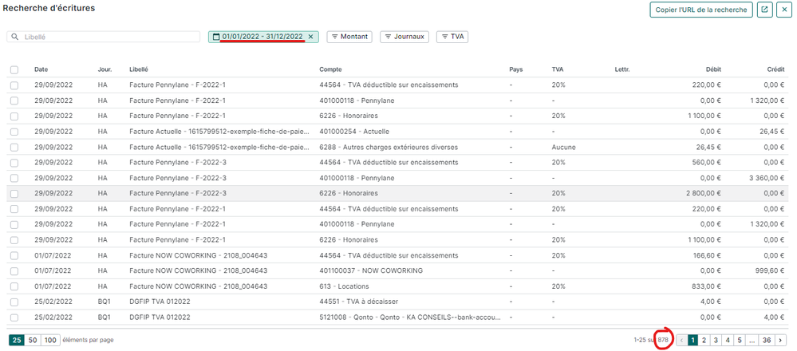The image size is (797, 351).
Task: Open the Montant filter dropdown
Action: tap(349, 37)
